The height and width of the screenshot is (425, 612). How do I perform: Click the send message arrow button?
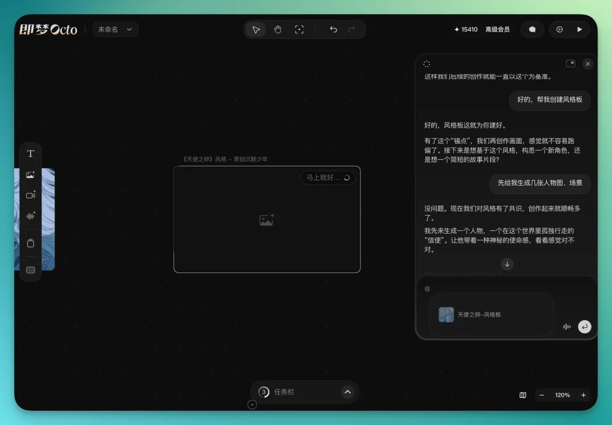[584, 327]
